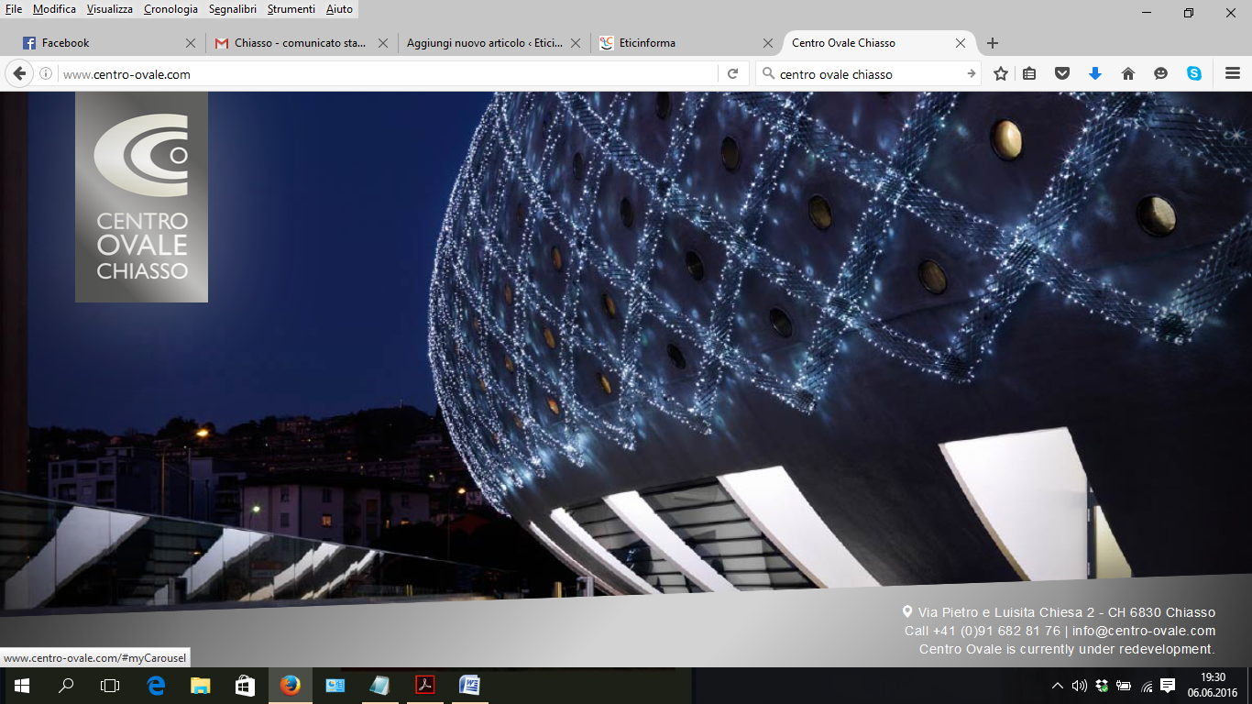Image resolution: width=1252 pixels, height=704 pixels.
Task: Open the Hello smiley chat icon
Action: pyautogui.click(x=1161, y=74)
